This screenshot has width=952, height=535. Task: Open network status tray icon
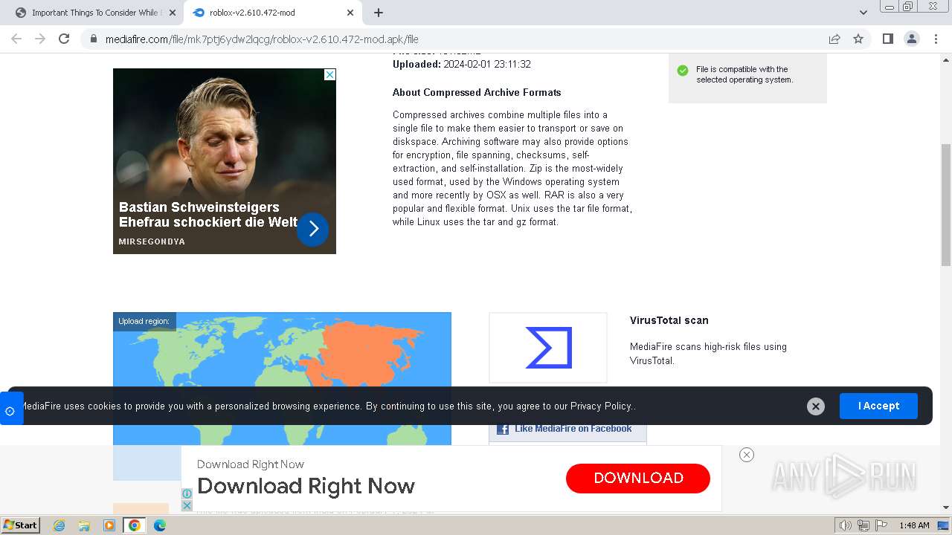click(x=863, y=525)
